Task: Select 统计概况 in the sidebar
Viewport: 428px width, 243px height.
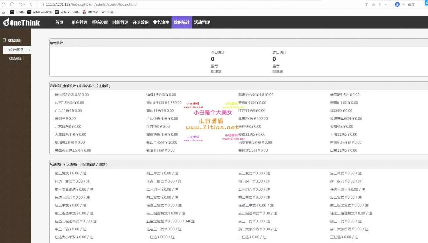Action: tap(16, 50)
